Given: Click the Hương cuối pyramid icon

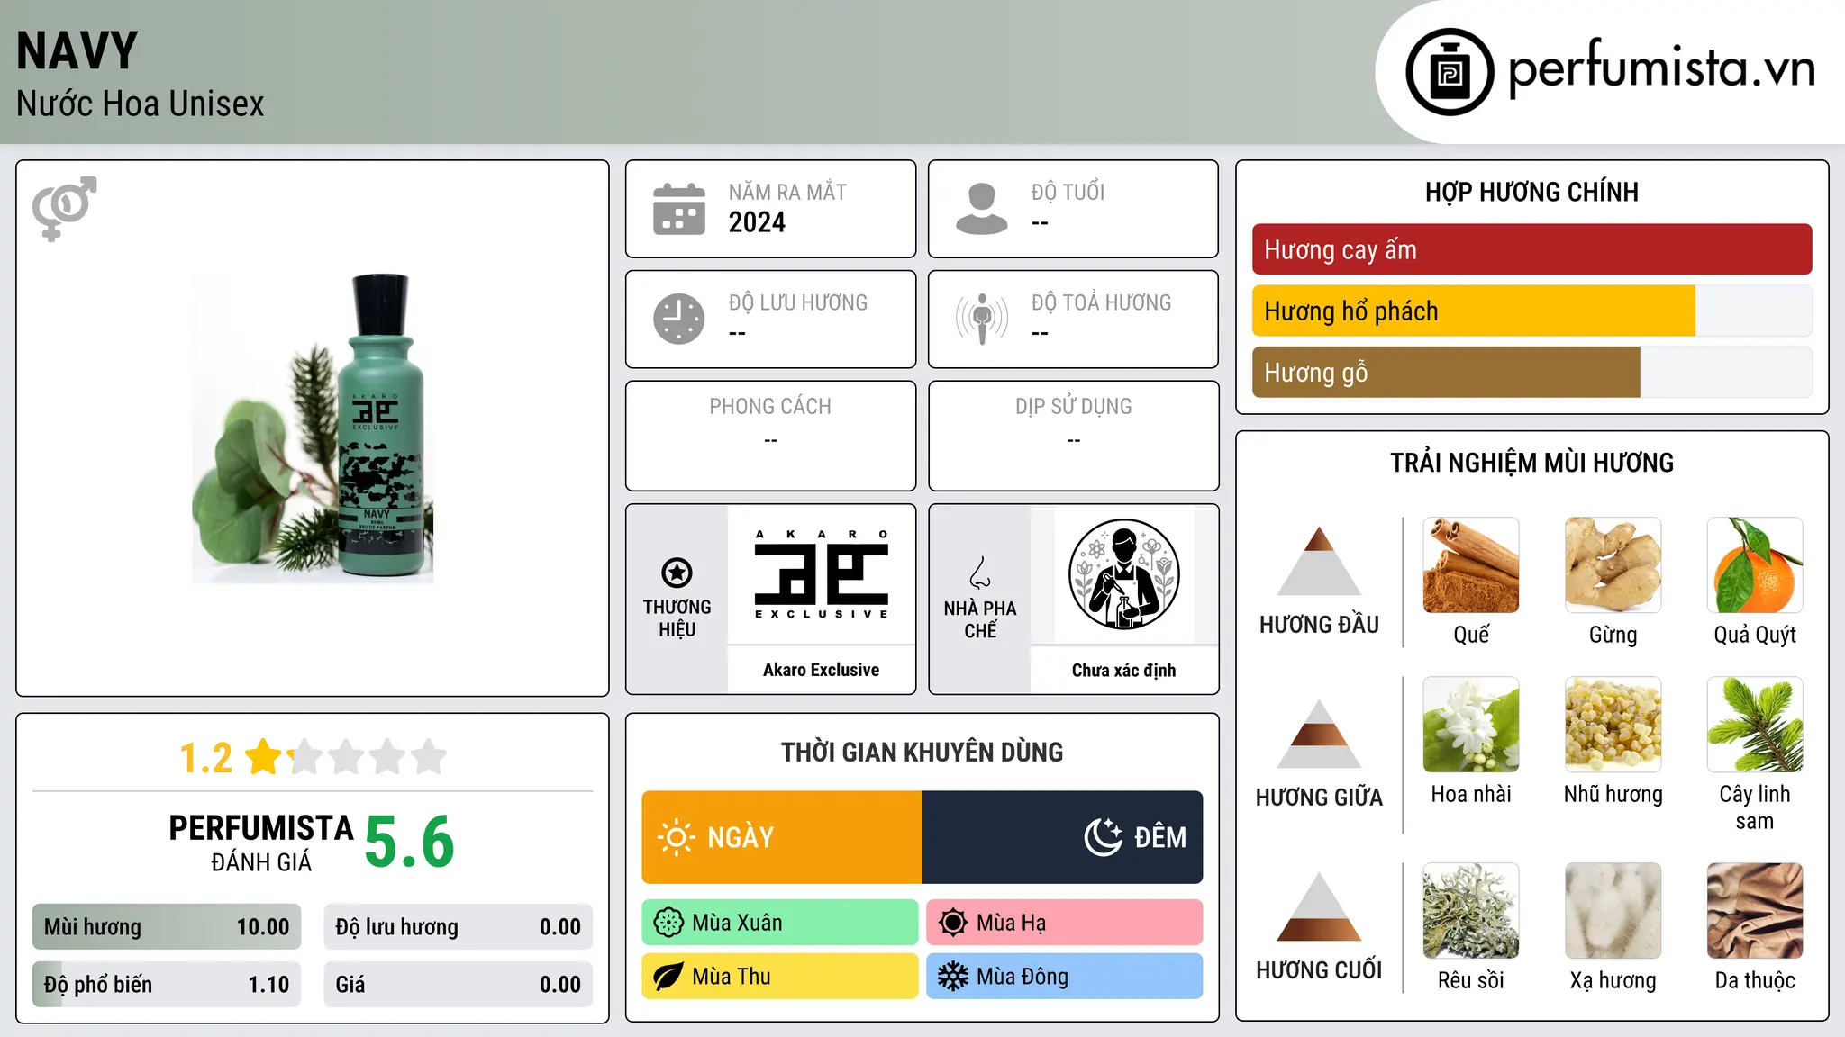Looking at the screenshot, I should pos(1319,906).
